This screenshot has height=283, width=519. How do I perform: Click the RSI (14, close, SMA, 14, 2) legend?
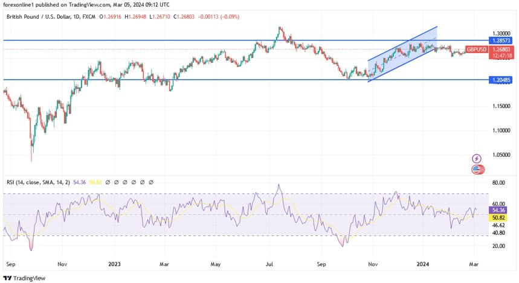pos(39,182)
